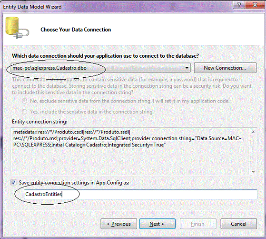
Task: Open the data connection dropdown arrow
Action: [x=187, y=68]
